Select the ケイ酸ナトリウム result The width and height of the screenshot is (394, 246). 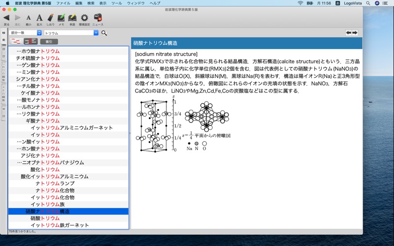[68, 93]
